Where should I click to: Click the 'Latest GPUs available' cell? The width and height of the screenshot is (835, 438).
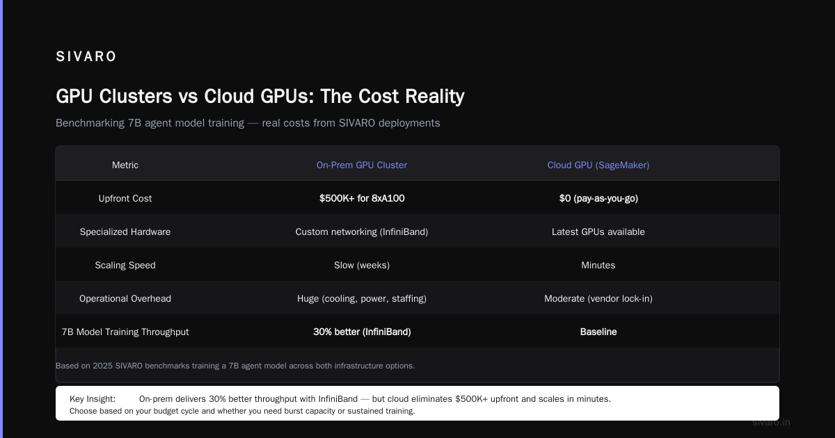598,232
